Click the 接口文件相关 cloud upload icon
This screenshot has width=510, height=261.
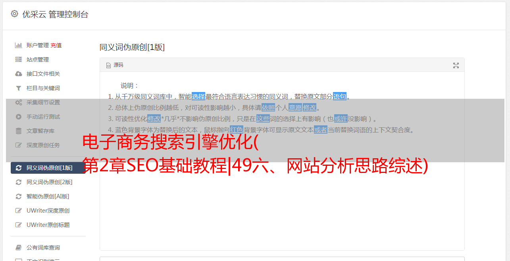tap(18, 74)
